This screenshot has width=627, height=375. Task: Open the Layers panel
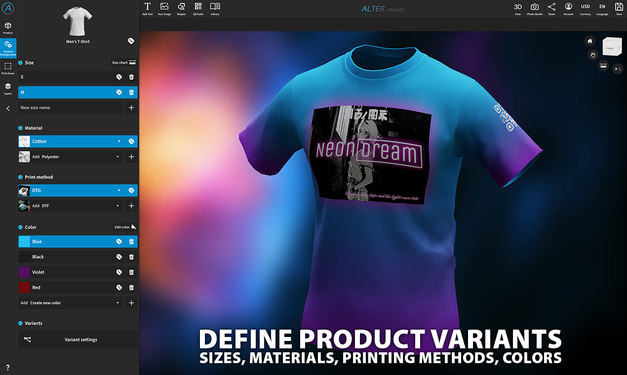[8, 88]
